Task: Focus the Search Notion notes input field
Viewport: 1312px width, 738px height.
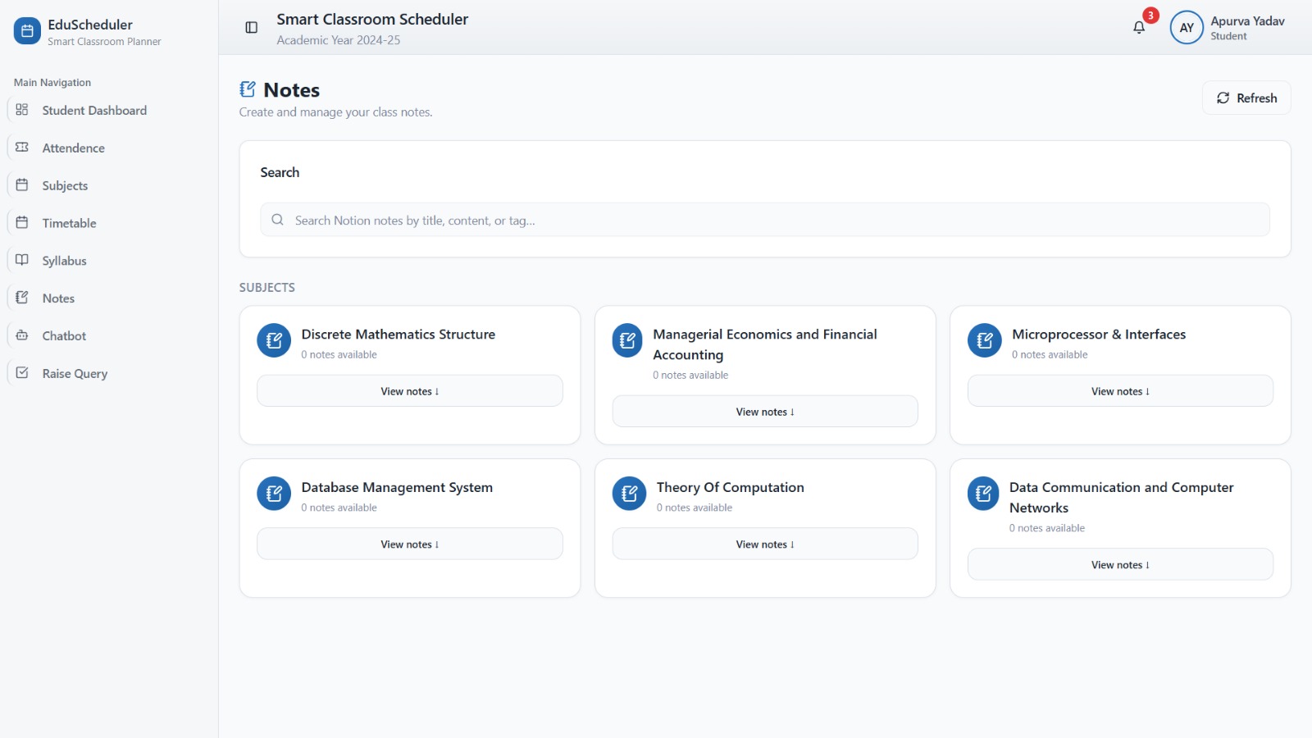Action: coord(765,220)
